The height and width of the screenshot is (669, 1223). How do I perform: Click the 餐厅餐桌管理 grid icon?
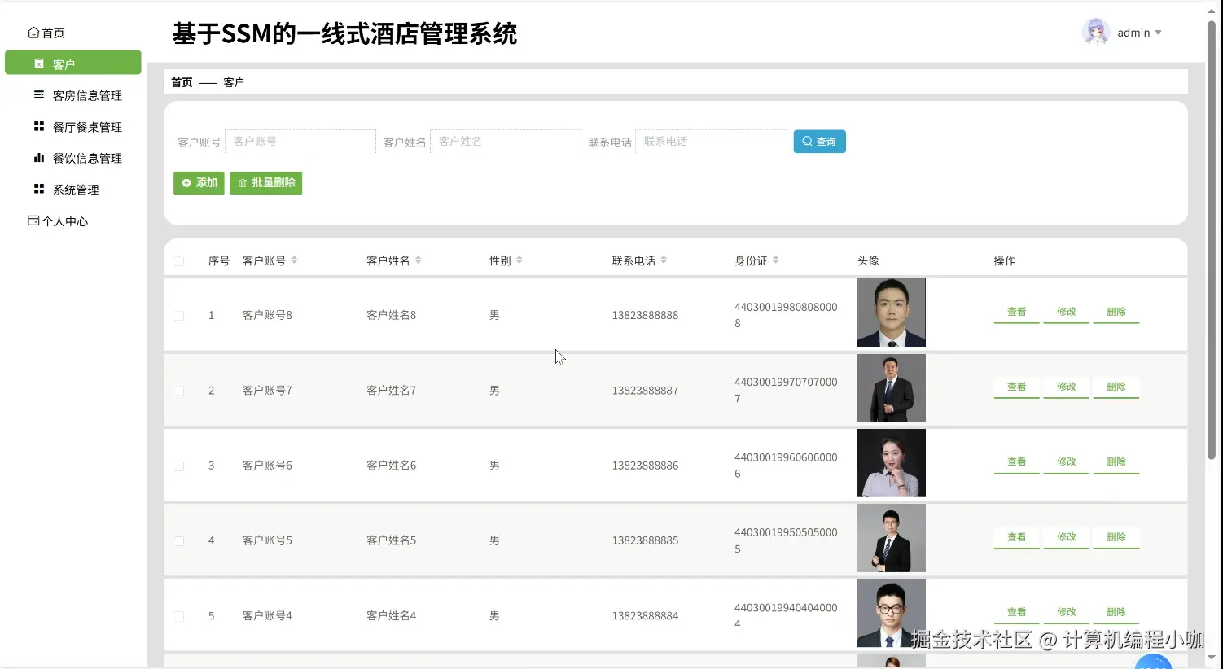[x=38, y=126]
